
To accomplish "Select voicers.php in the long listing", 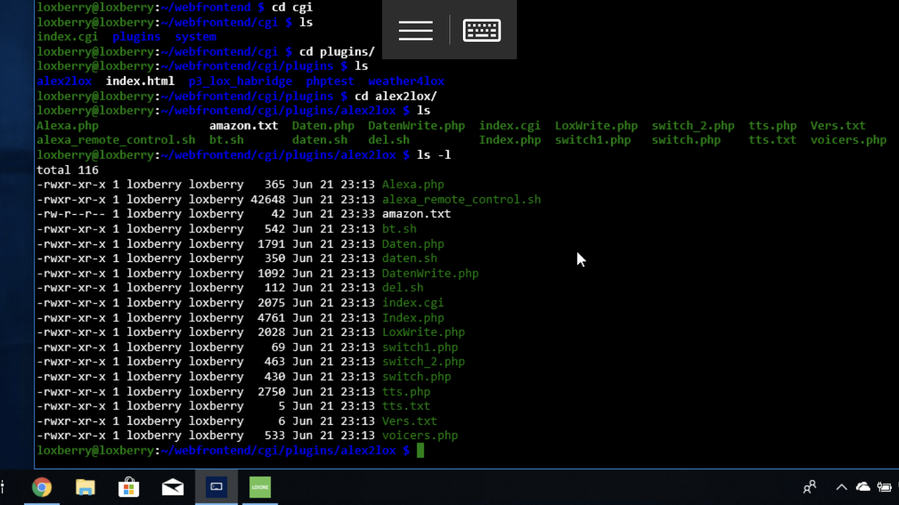I will pos(421,436).
